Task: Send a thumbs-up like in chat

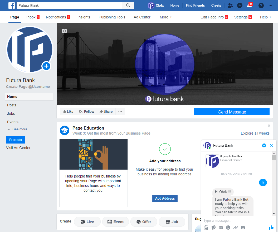Action: [x=271, y=228]
